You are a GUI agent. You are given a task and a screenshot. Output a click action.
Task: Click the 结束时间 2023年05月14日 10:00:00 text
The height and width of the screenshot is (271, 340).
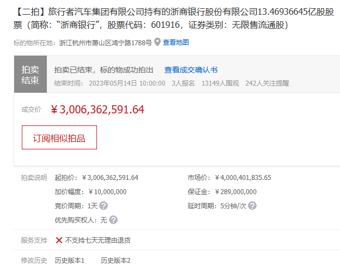110,83
